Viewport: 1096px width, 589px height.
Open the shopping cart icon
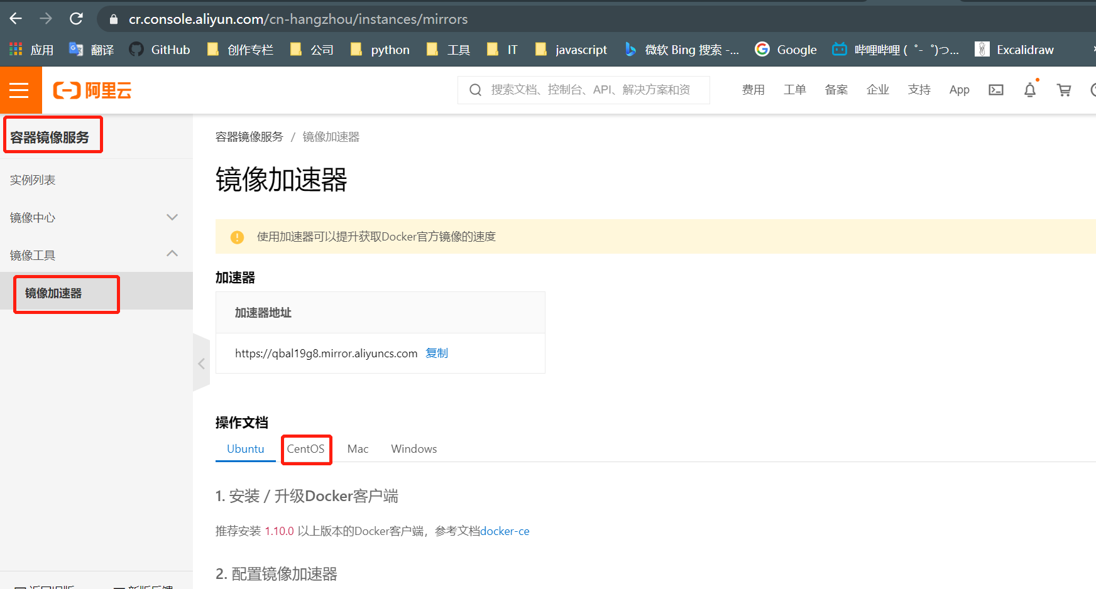pyautogui.click(x=1063, y=90)
